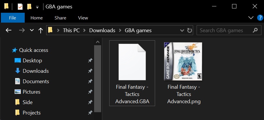Click the Documents icon in the sidebar

(17, 81)
